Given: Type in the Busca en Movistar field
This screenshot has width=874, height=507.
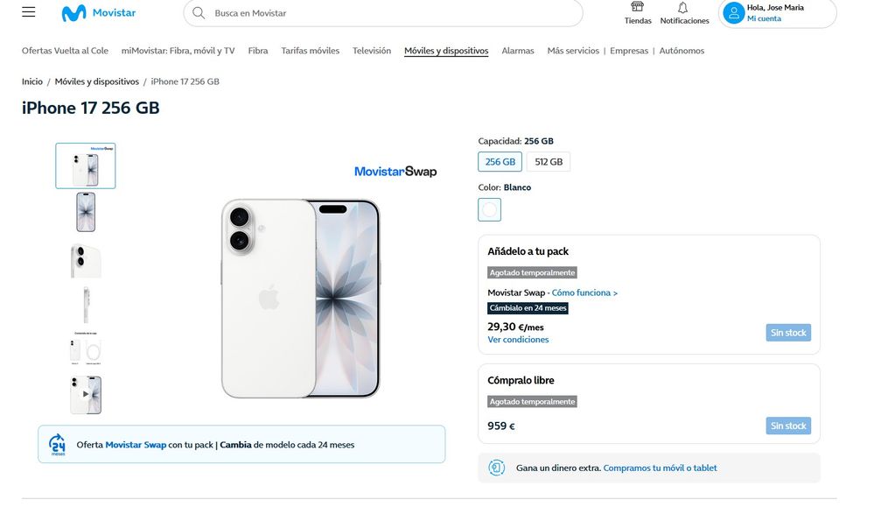Looking at the screenshot, I should (x=385, y=13).
